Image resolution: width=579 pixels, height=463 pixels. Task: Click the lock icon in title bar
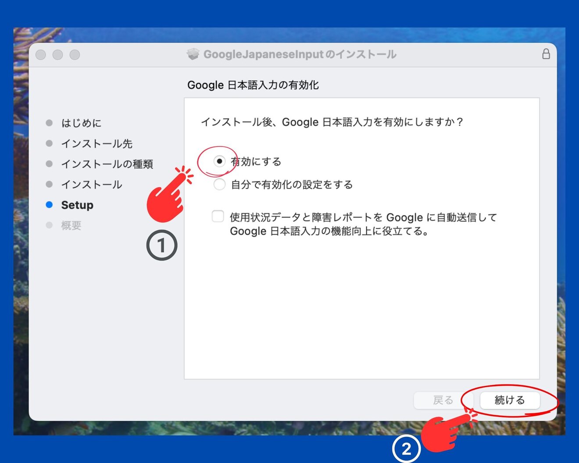(x=546, y=54)
